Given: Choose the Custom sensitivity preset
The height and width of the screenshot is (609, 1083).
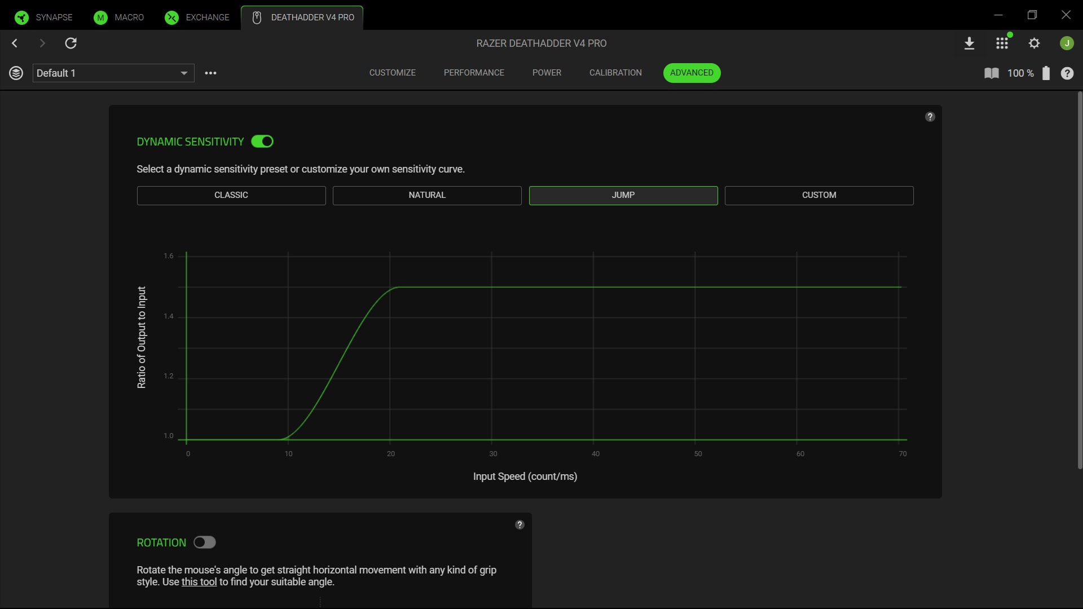Looking at the screenshot, I should 819,195.
